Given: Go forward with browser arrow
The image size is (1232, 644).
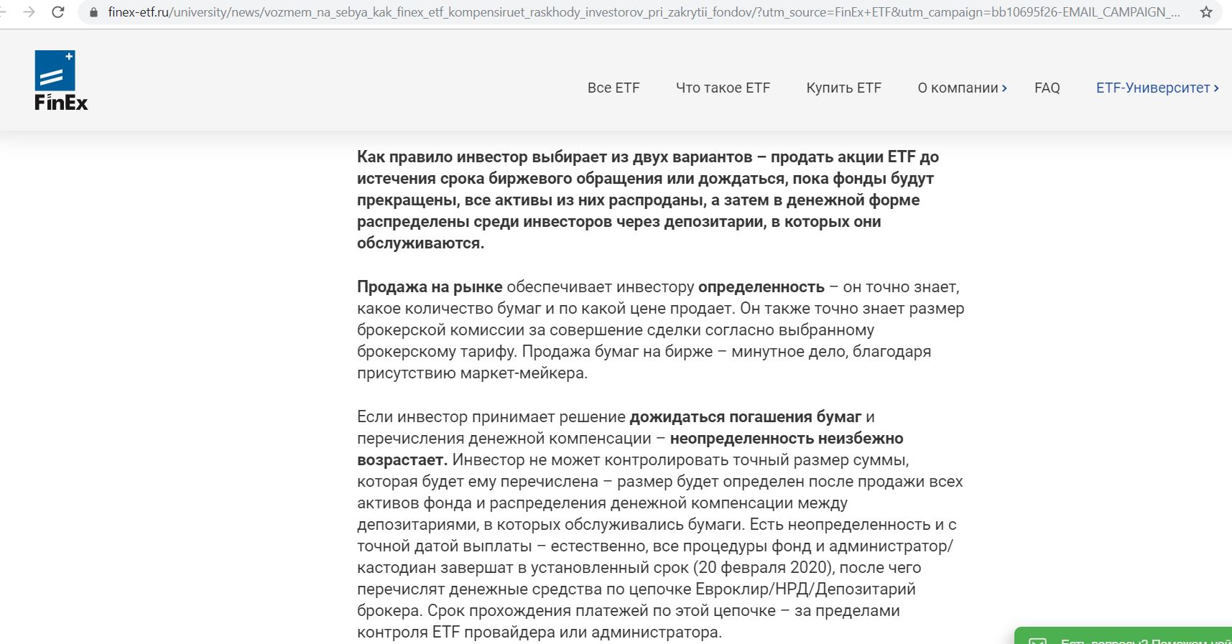Looking at the screenshot, I should point(29,12).
